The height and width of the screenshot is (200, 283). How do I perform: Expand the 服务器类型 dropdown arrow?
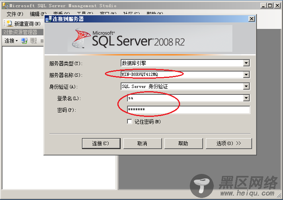point(246,63)
